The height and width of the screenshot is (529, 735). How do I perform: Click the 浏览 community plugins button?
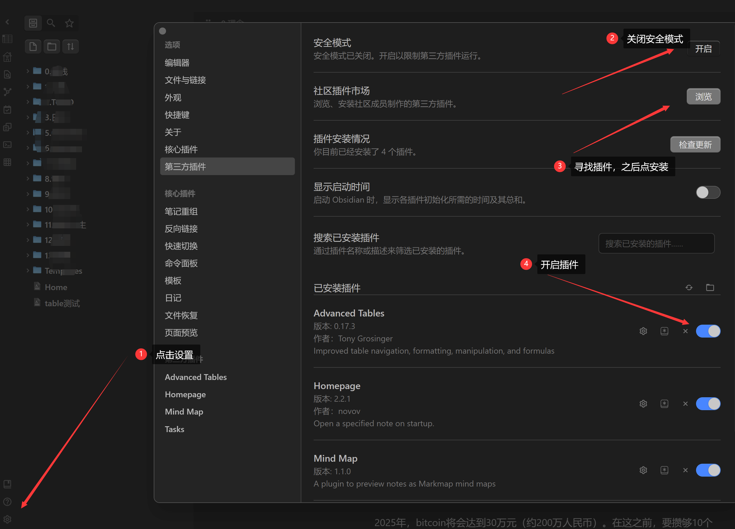click(x=703, y=97)
